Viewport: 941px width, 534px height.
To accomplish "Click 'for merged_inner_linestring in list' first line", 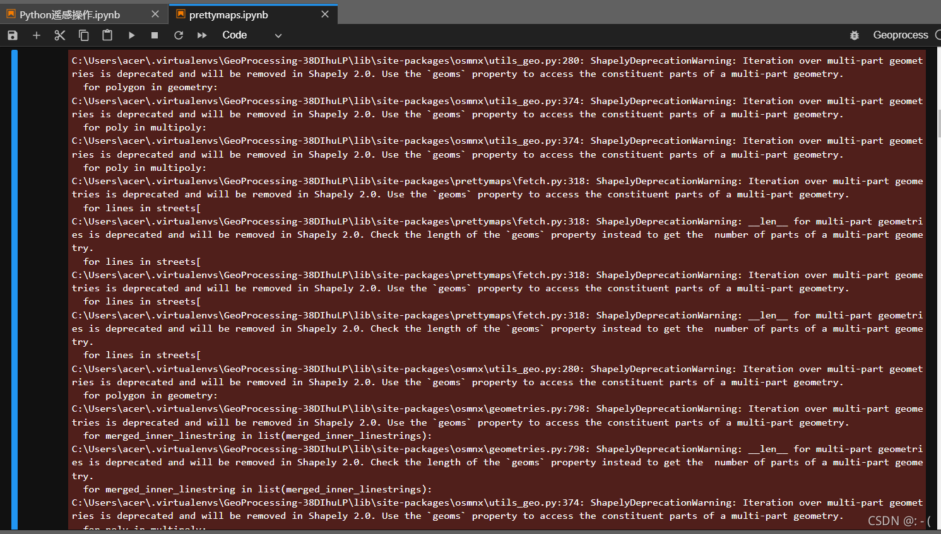I will (257, 436).
